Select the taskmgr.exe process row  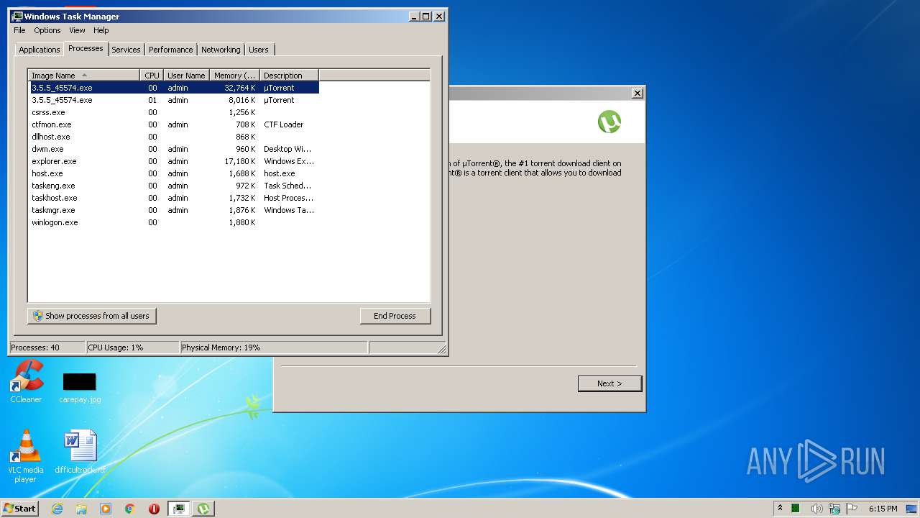coord(174,210)
